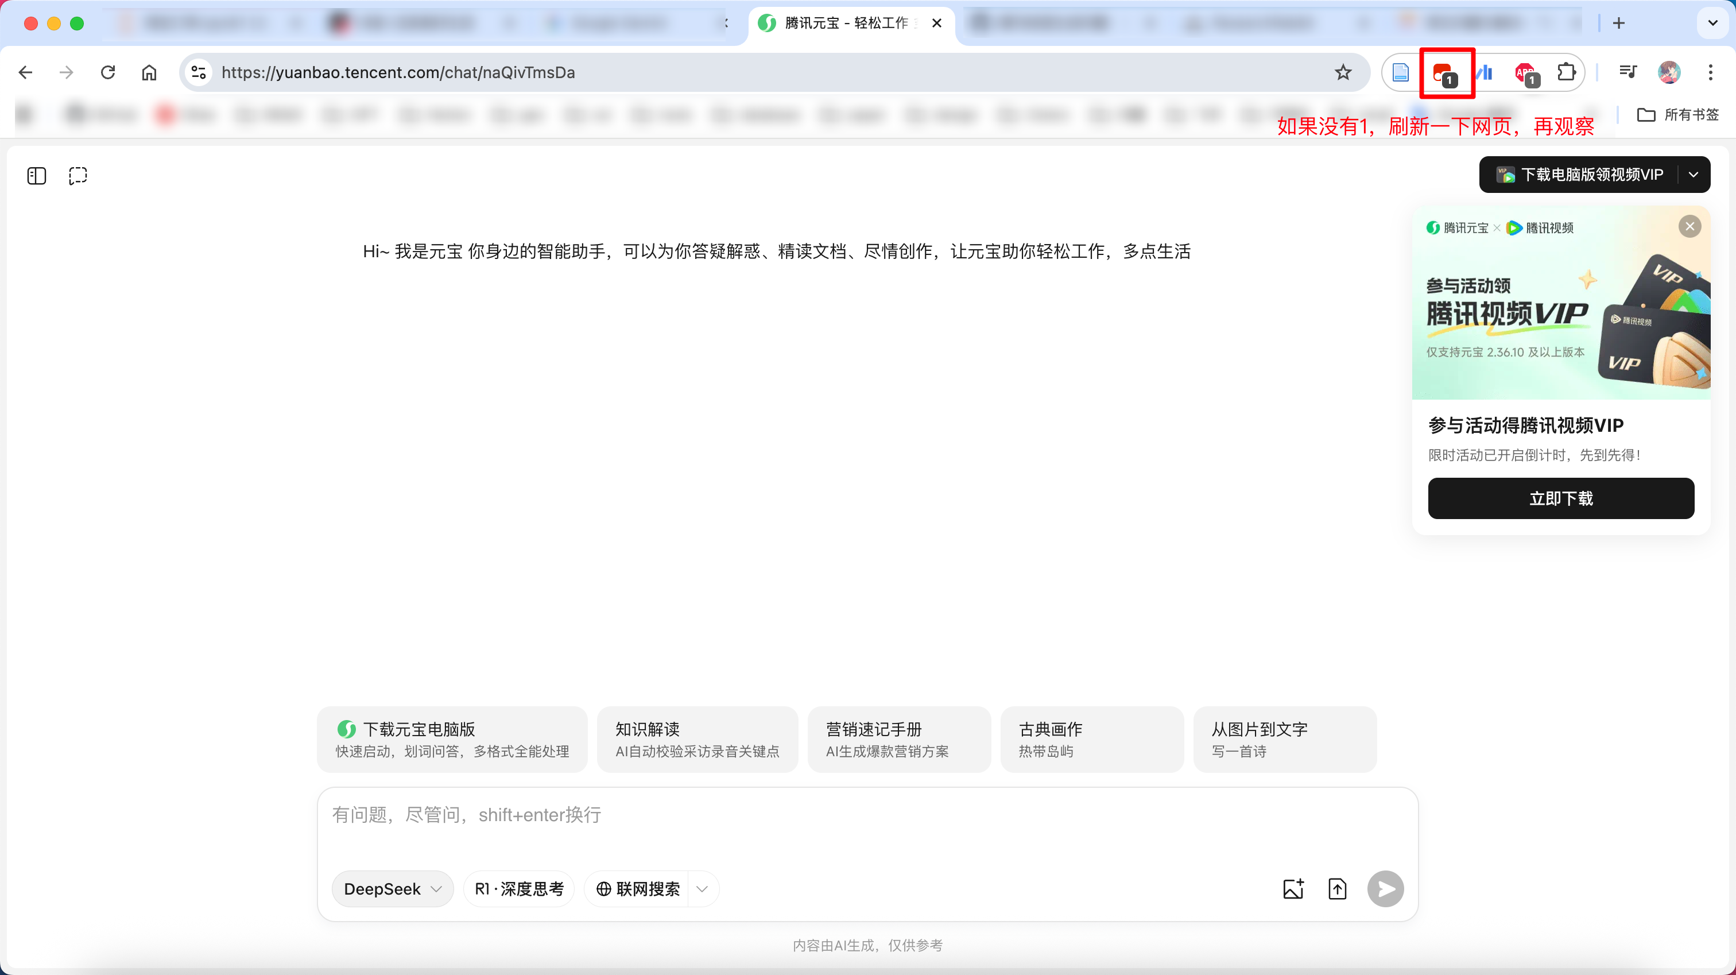
Task: Add an image to the chat input
Action: (1293, 889)
